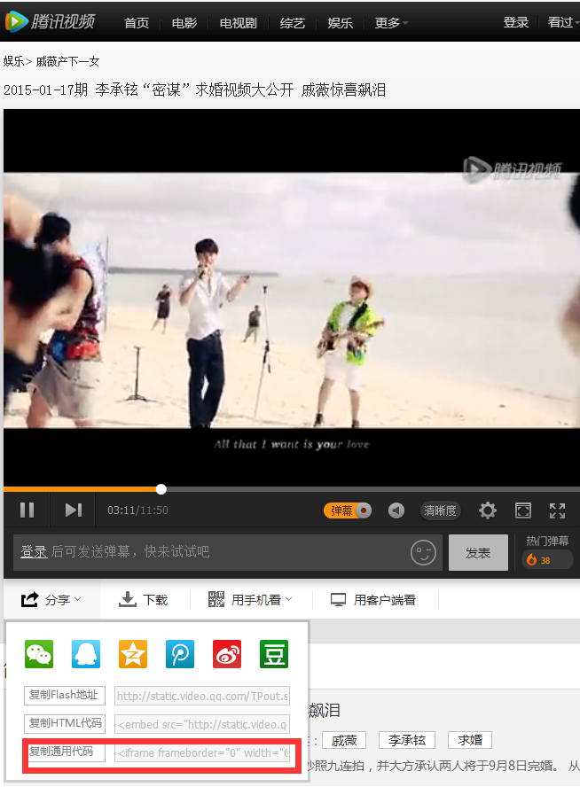Pause the video playback

27,510
